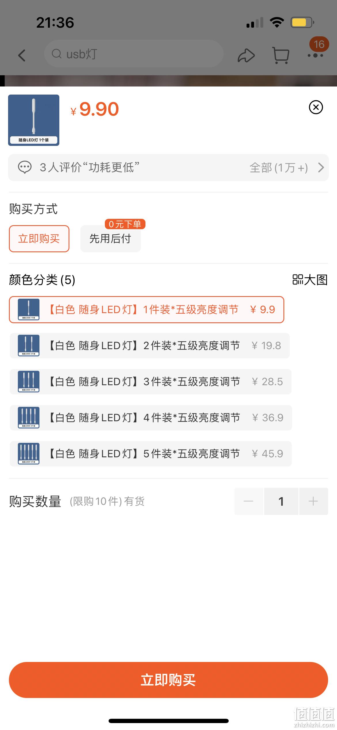Open the 随身LED灯 product thumbnail
The height and width of the screenshot is (730, 337).
(x=34, y=120)
